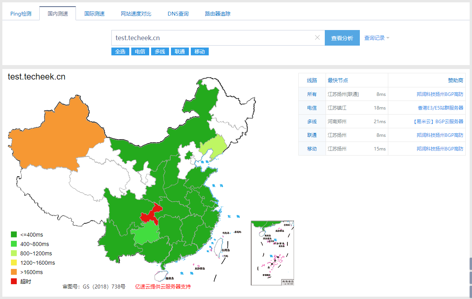
Task: Click the red 超时 legend swatch
Action: pyautogui.click(x=14, y=281)
